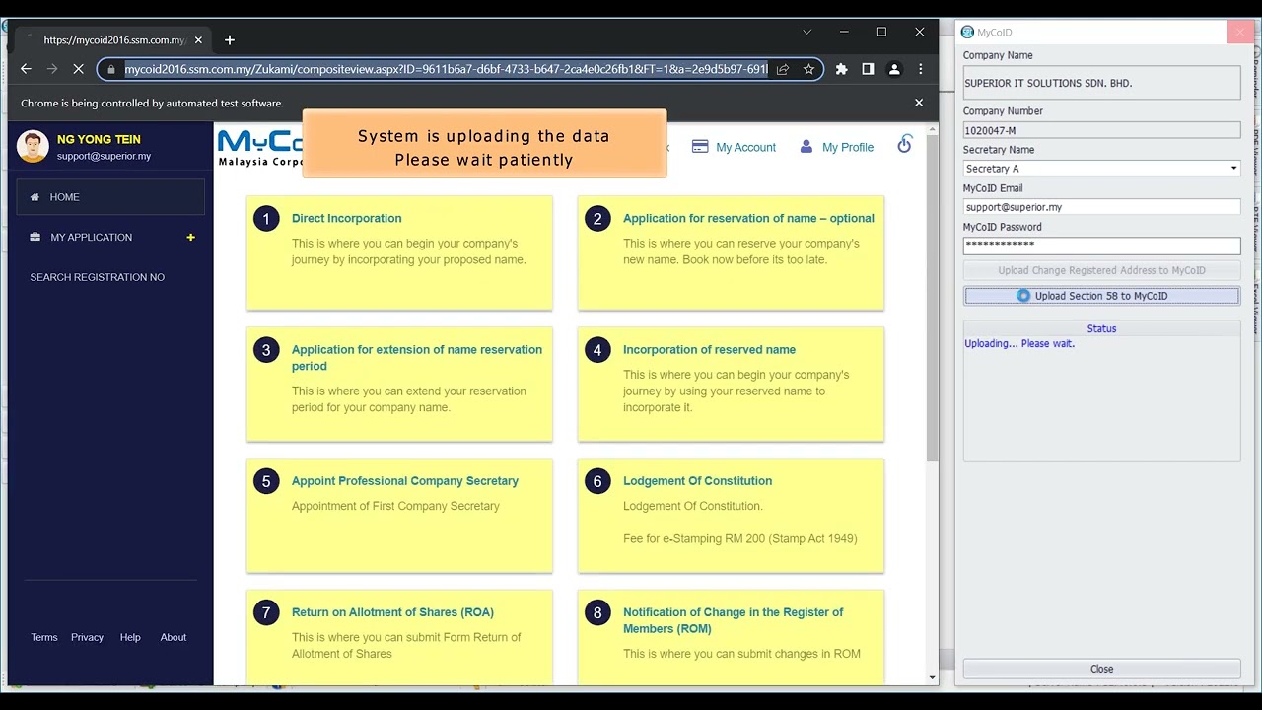
Task: Open Incorporation of reserved name link
Action: pyautogui.click(x=709, y=349)
